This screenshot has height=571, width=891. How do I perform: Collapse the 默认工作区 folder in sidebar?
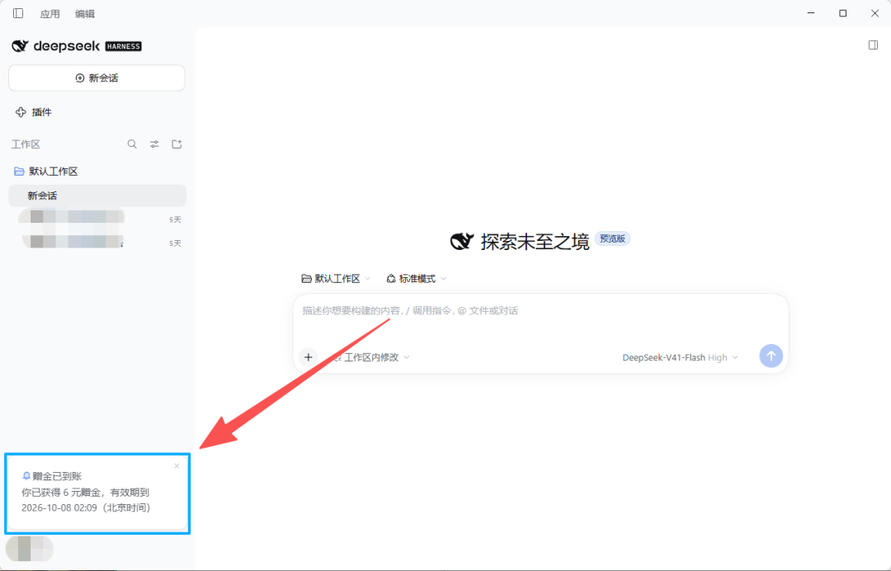46,171
